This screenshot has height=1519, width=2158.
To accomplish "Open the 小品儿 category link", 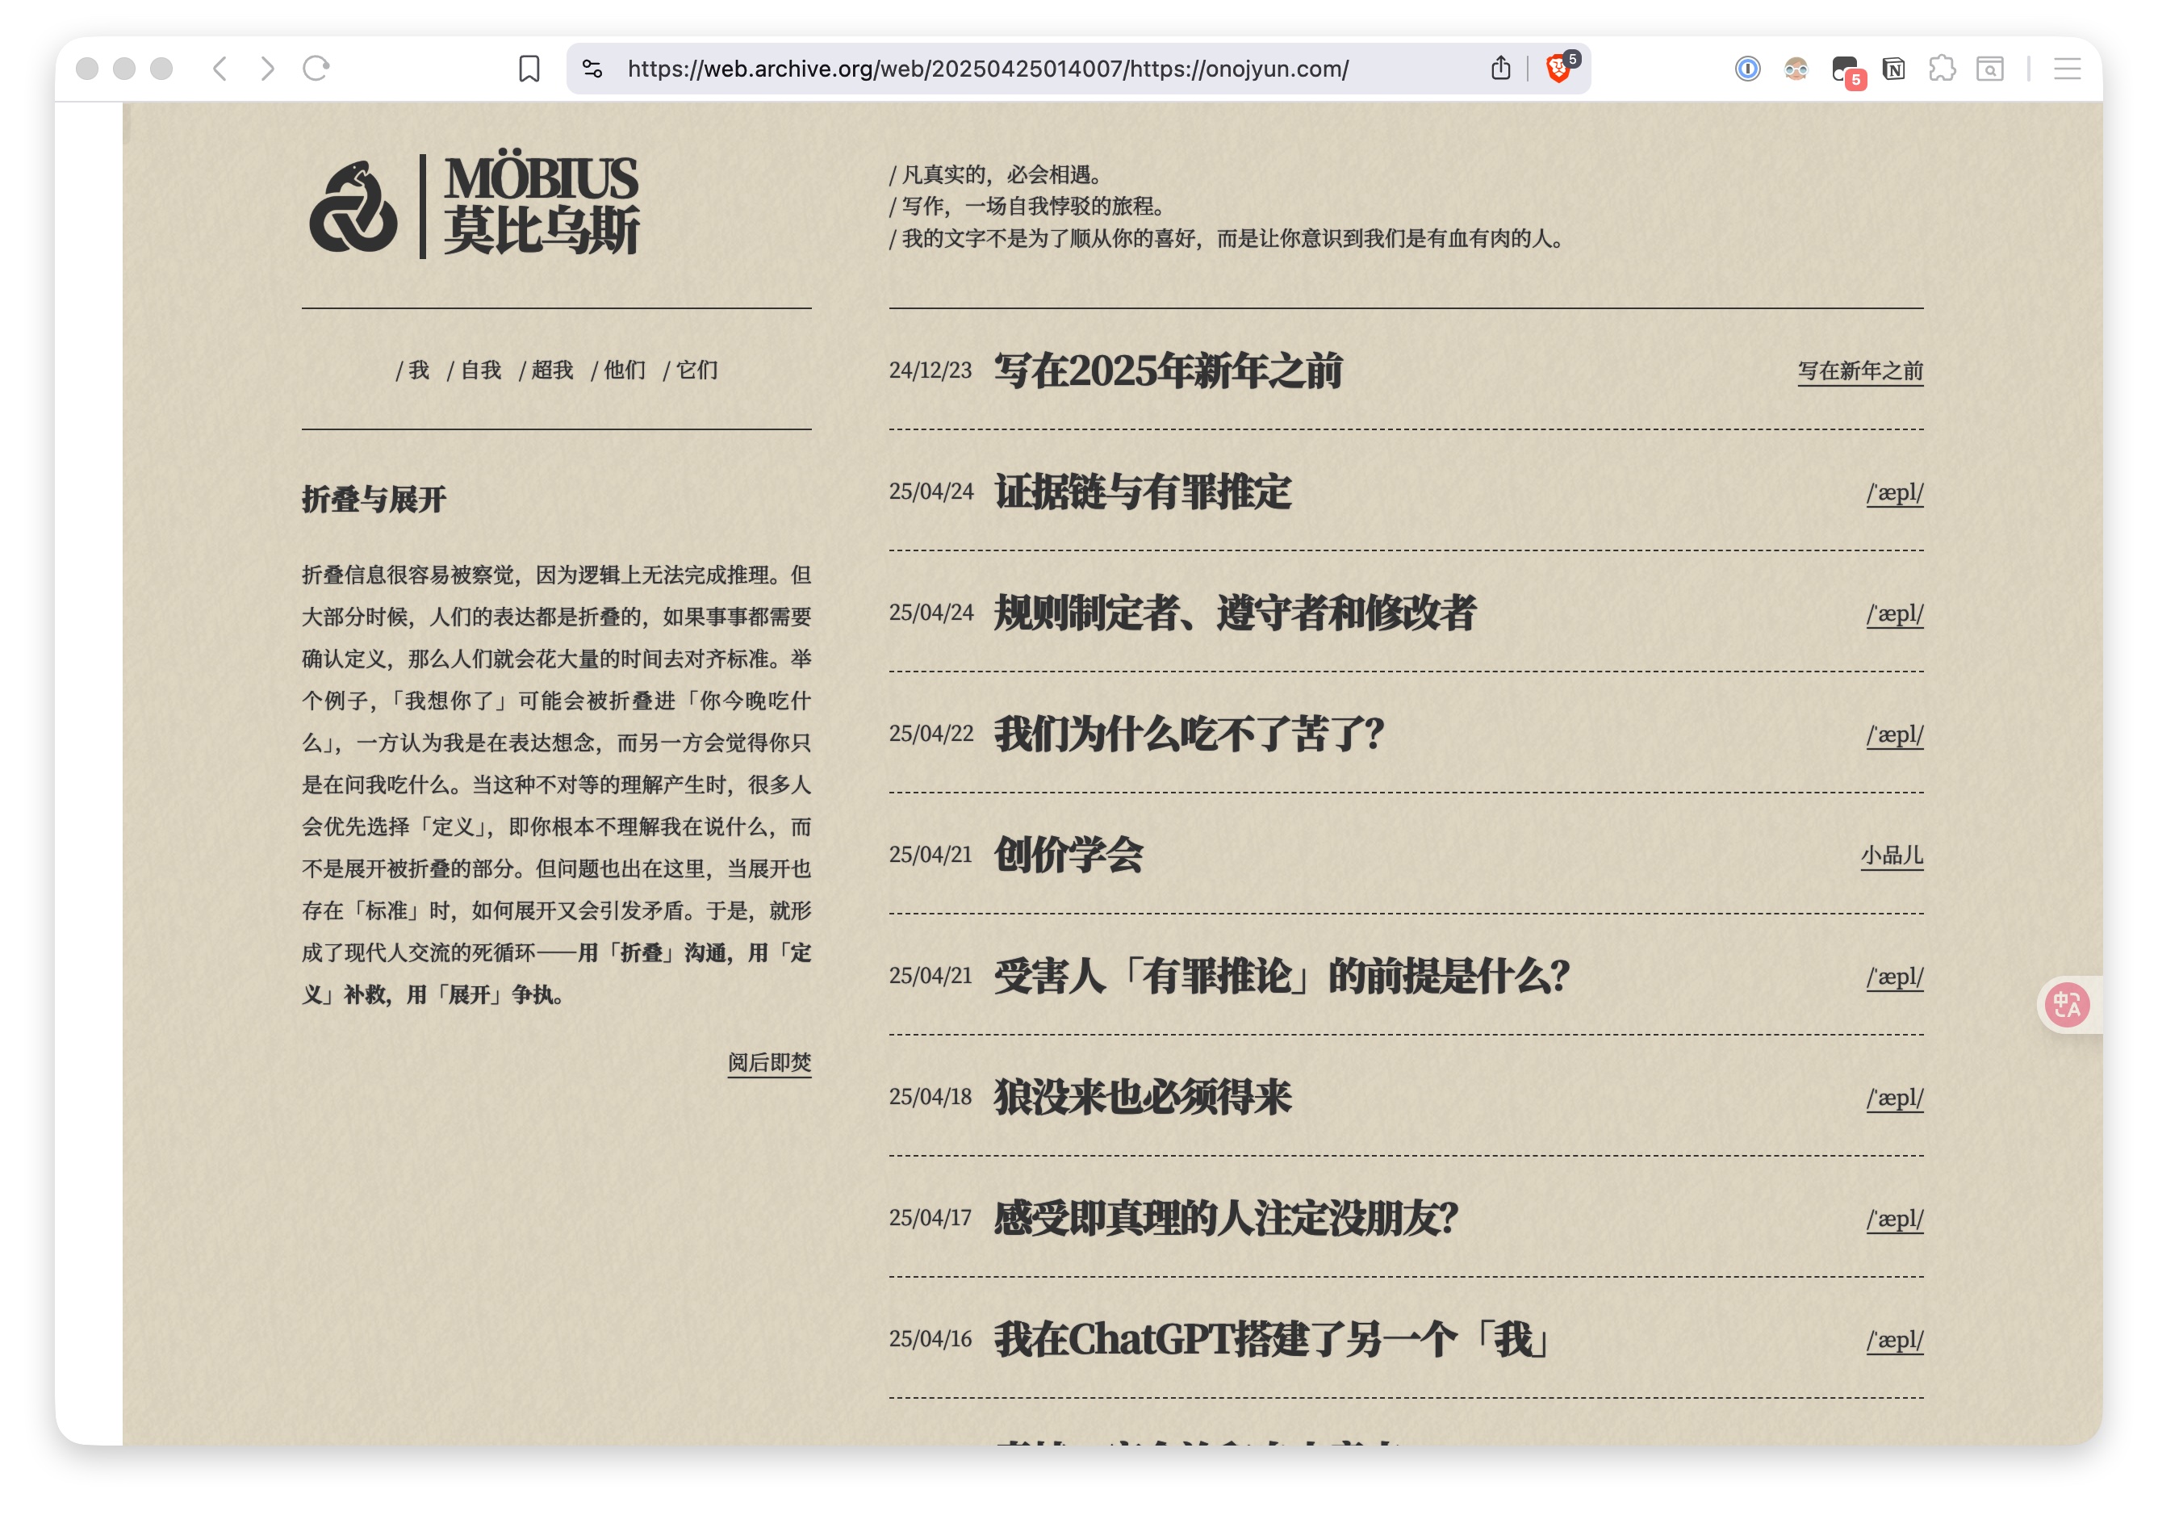I will pyautogui.click(x=1891, y=855).
